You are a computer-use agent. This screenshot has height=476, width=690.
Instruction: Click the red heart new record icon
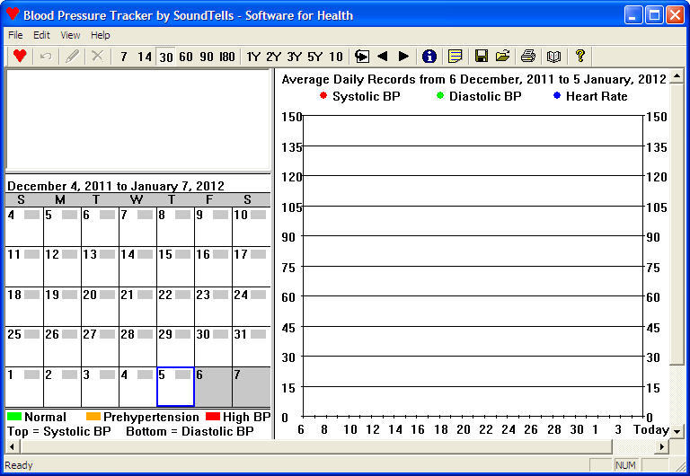point(20,57)
